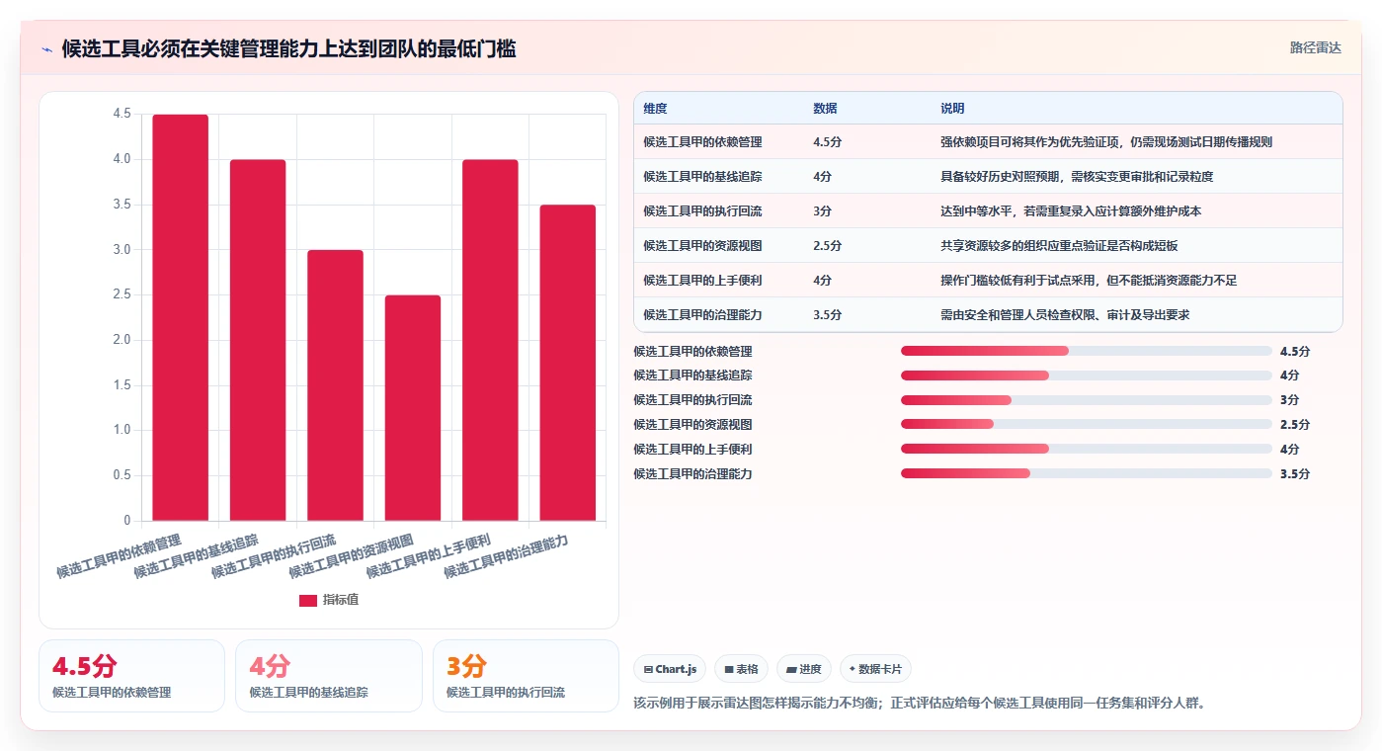
Task: Select table row 候选工具甲的依赖管理
Action: 988,141
